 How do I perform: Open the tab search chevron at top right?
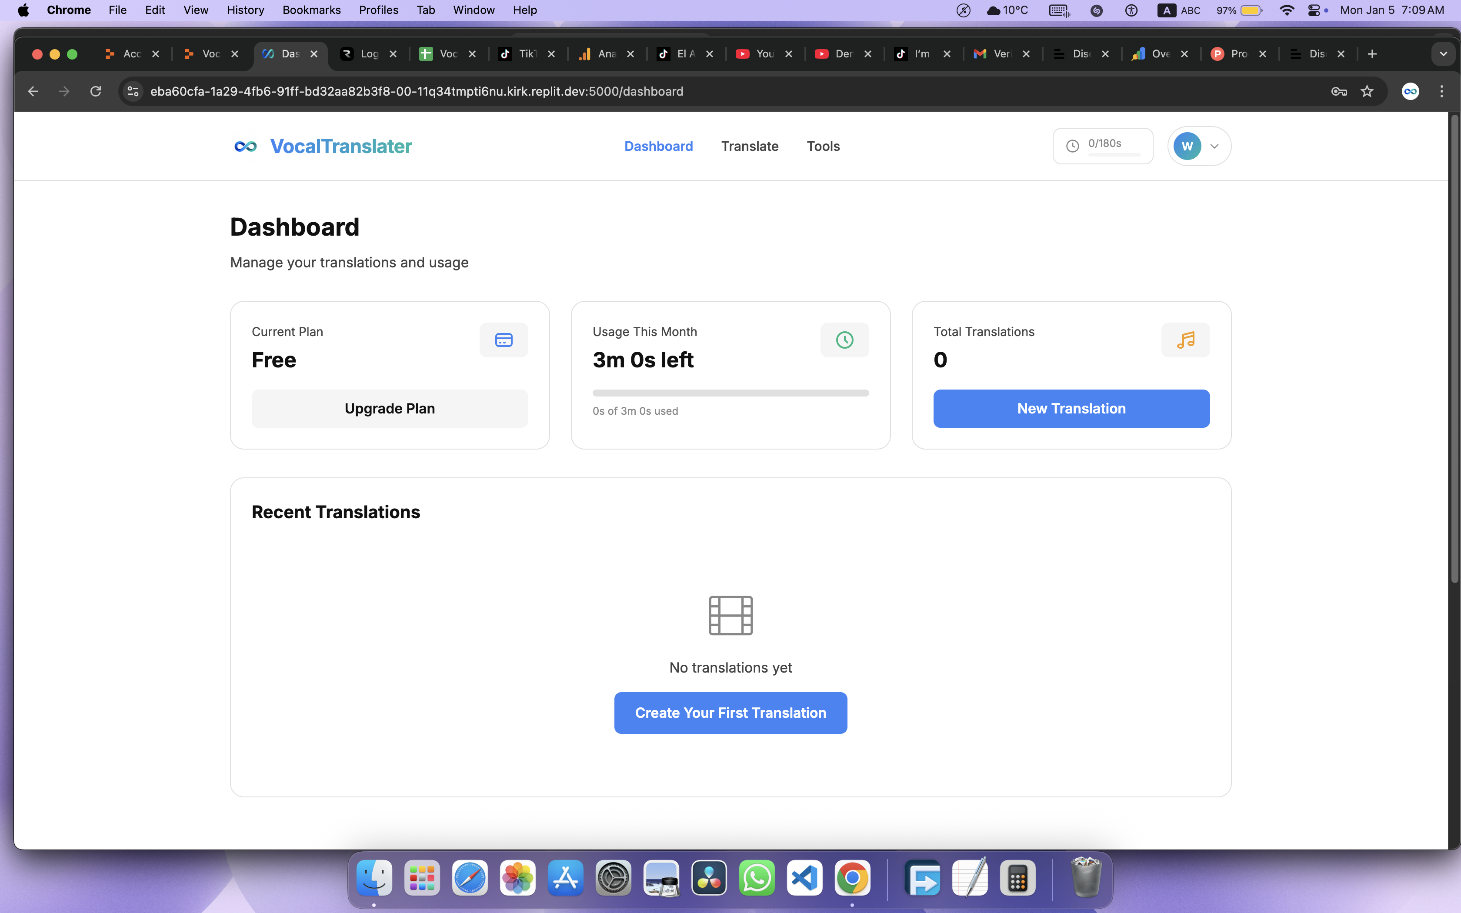tap(1444, 54)
